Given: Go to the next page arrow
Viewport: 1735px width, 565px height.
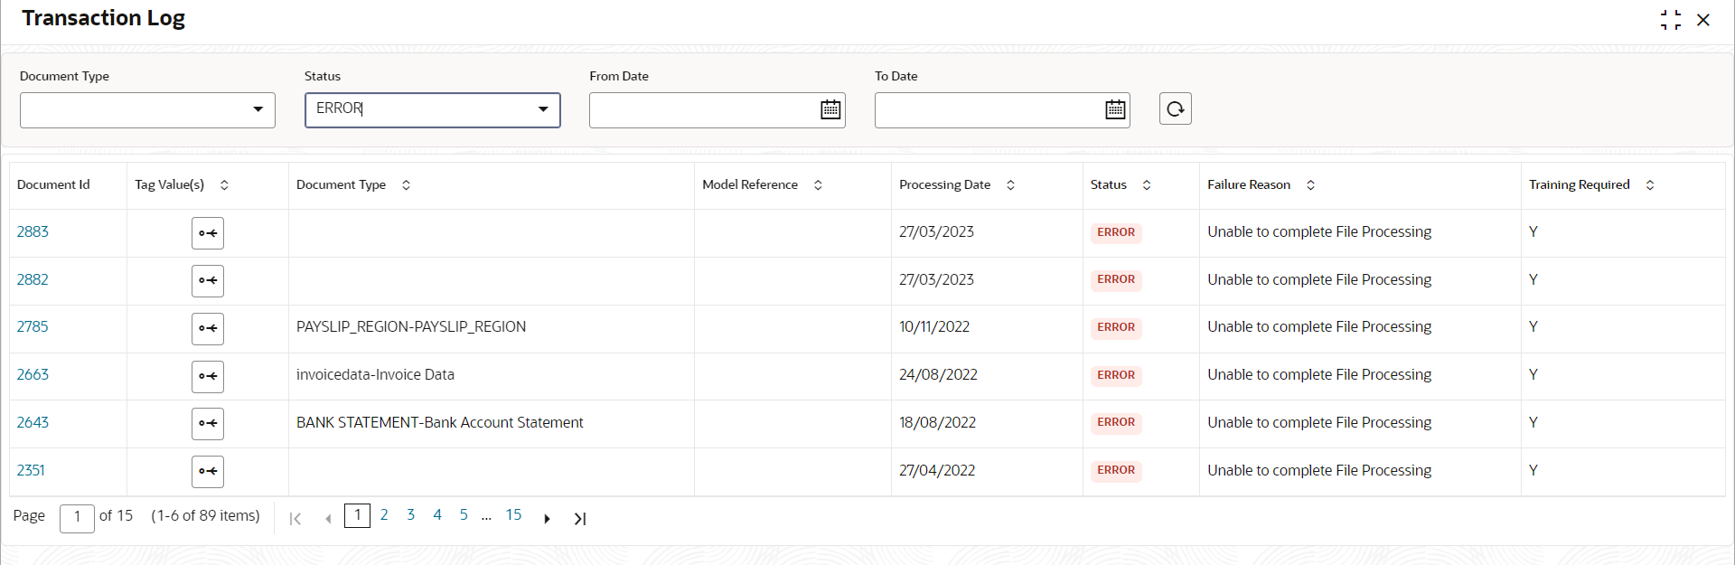Looking at the screenshot, I should (547, 519).
